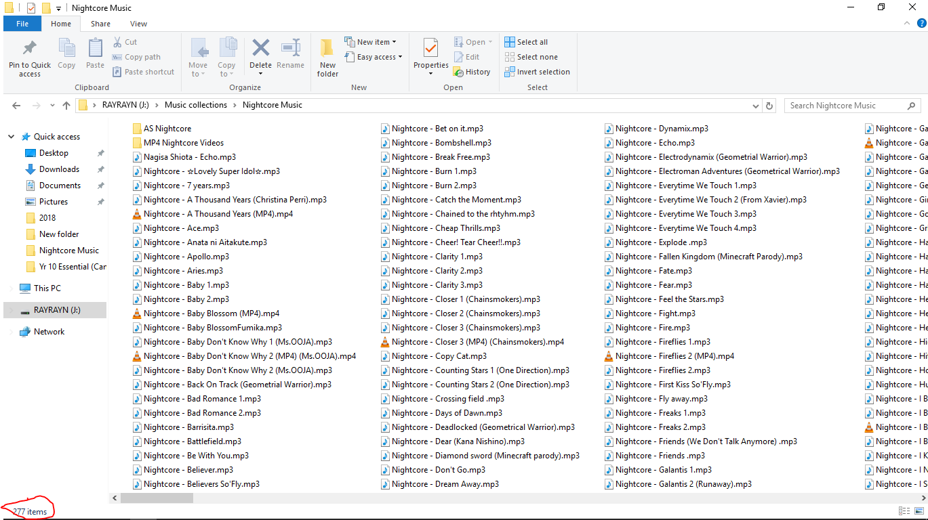This screenshot has height=520, width=928.
Task: Switch to the View ribbon tab
Action: [138, 24]
